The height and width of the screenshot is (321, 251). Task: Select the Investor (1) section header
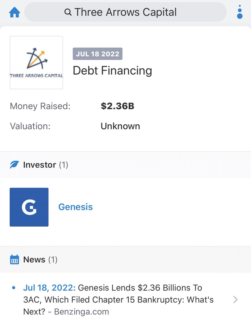click(x=45, y=165)
